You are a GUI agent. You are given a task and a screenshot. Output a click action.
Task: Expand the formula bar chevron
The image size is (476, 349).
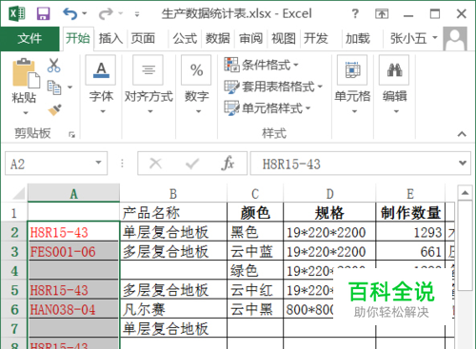[x=463, y=163]
